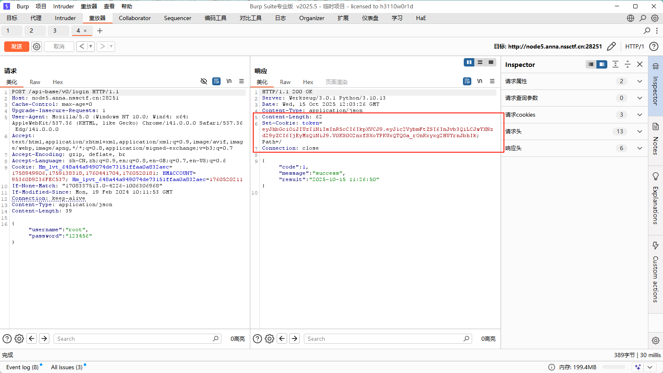This screenshot has width=663, height=373.
Task: Add a new Repeater tab with plus
Action: tap(100, 31)
